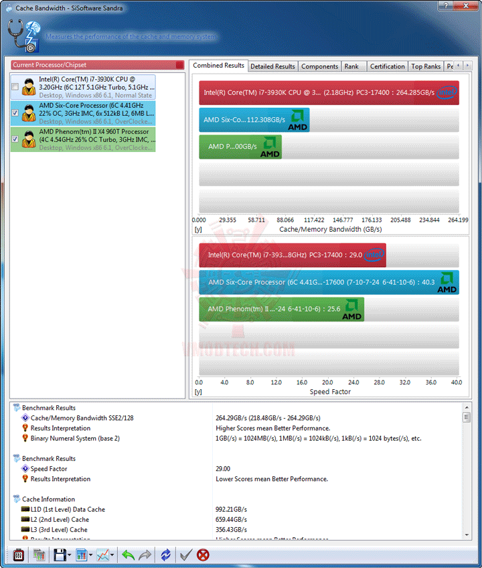The height and width of the screenshot is (568, 482).
Task: Click the red Intel 264.285GB/s bandwidth bar
Action: pyautogui.click(x=329, y=92)
